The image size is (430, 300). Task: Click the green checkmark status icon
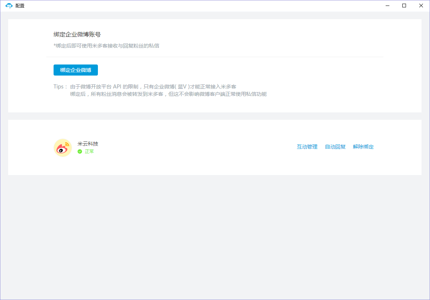pyautogui.click(x=80, y=151)
